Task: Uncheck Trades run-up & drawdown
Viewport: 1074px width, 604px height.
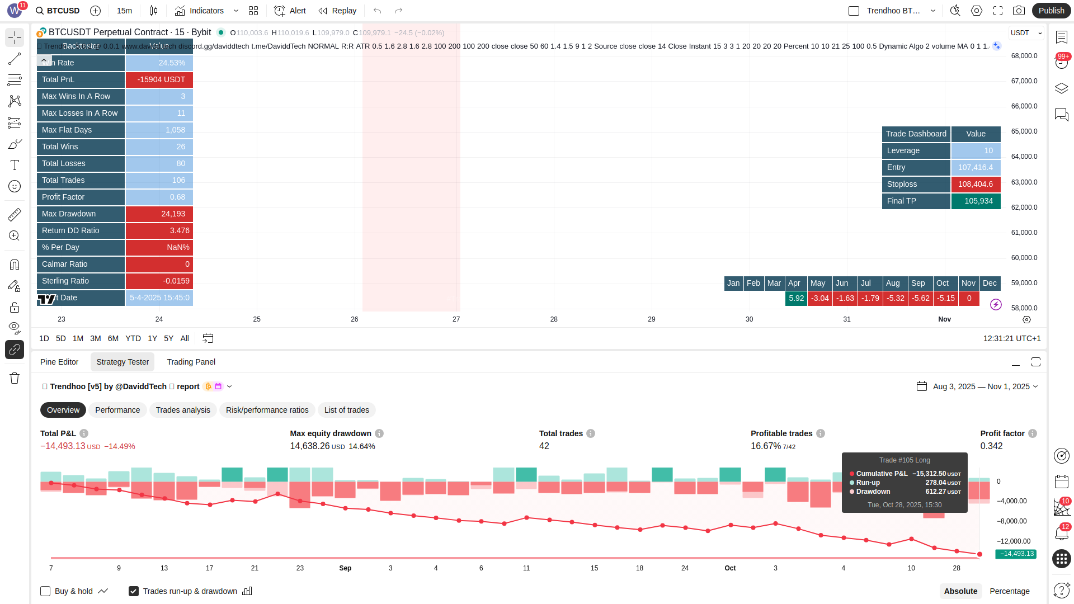Action: (x=134, y=591)
